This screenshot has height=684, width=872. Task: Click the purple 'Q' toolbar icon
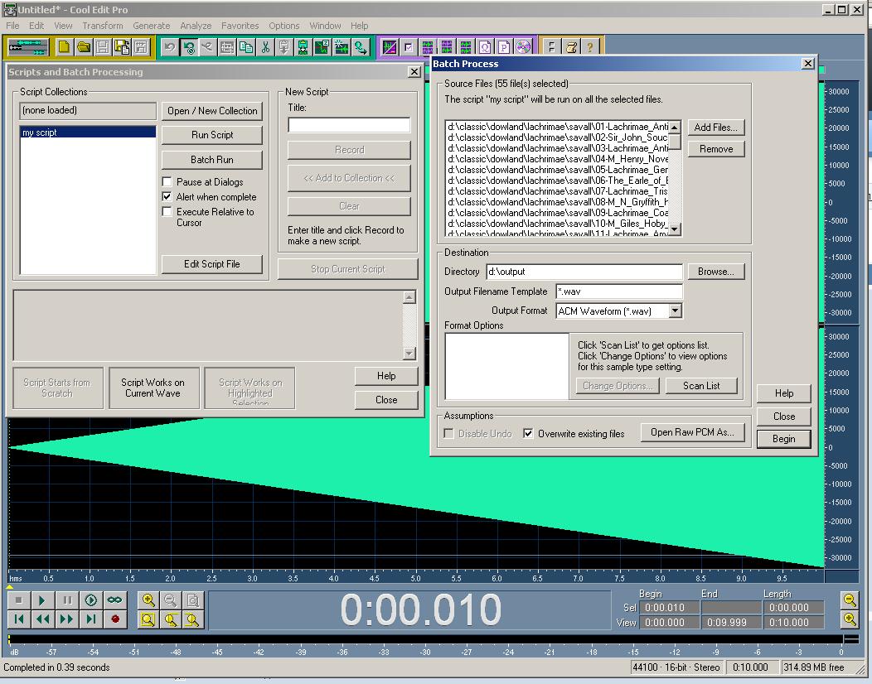click(x=485, y=47)
